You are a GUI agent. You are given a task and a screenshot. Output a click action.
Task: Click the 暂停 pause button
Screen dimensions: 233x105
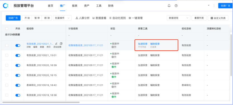[x=37, y=18]
